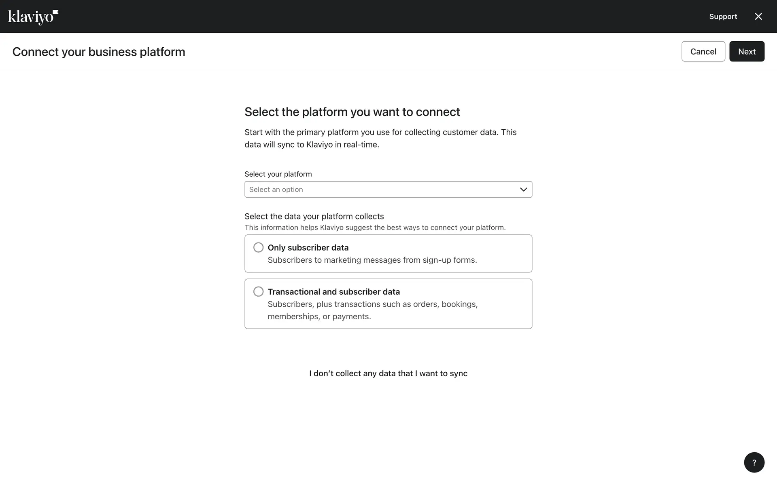This screenshot has height=485, width=777.
Task: Click the 'Connect your business platform' page title
Action: 99,52
